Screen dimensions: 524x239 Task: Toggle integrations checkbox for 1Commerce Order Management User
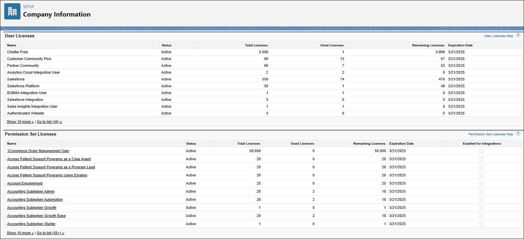[x=481, y=151]
